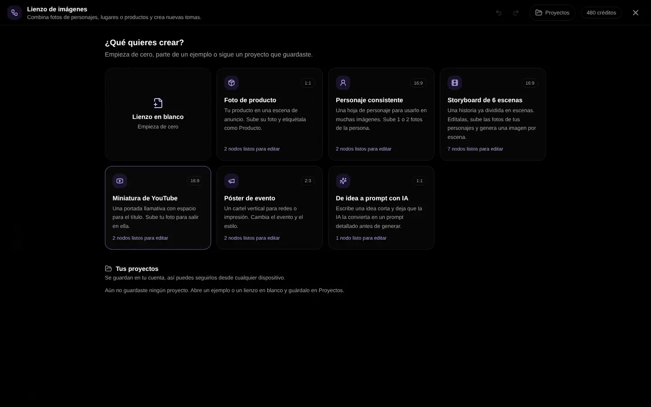Start from Lienzo en blanco title
Image resolution: width=651 pixels, height=407 pixels.
pos(158,117)
